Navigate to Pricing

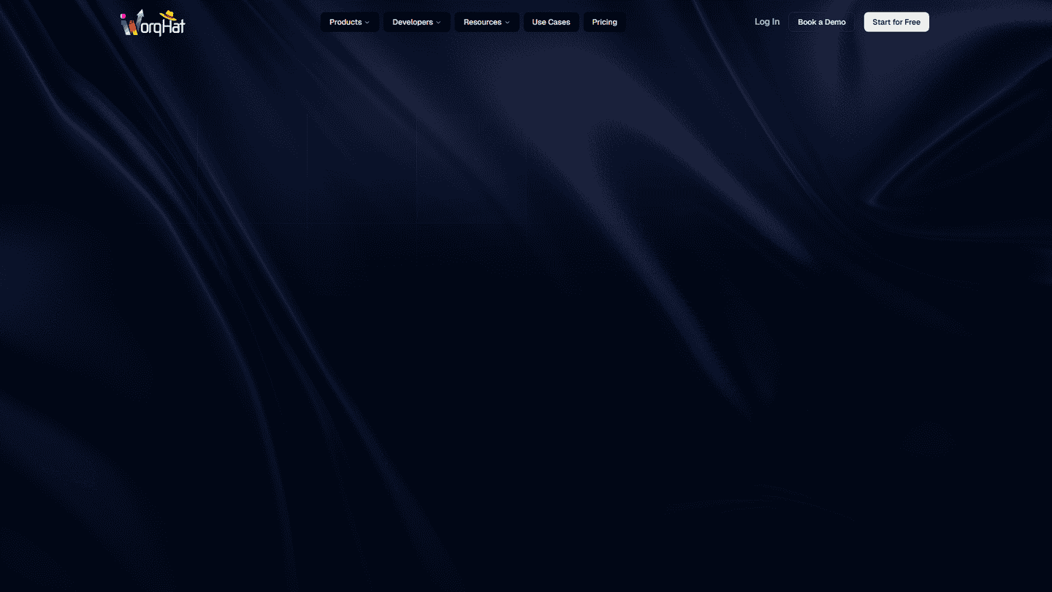pyautogui.click(x=604, y=22)
